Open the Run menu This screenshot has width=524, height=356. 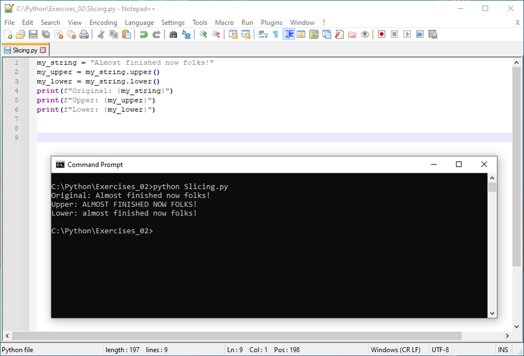248,22
